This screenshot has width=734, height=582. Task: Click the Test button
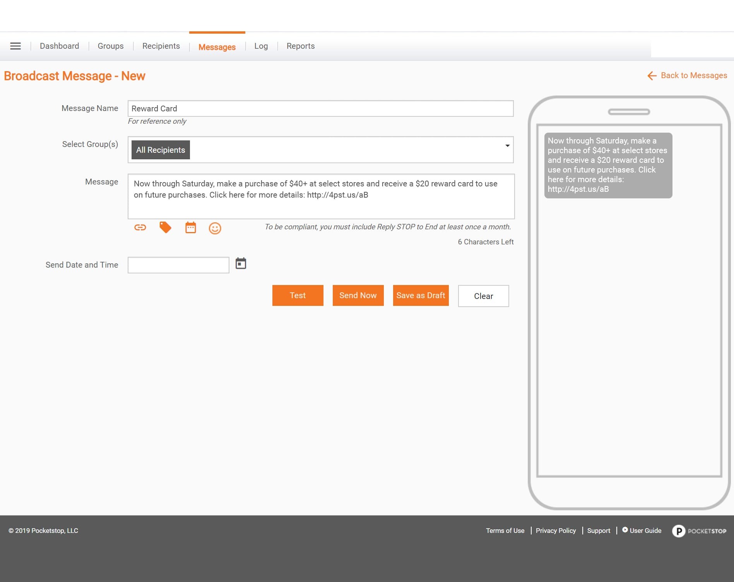pyautogui.click(x=298, y=295)
